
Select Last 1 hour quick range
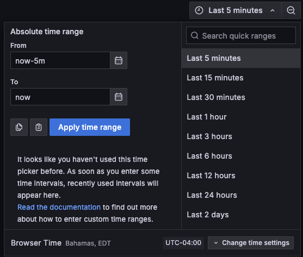[x=241, y=117]
